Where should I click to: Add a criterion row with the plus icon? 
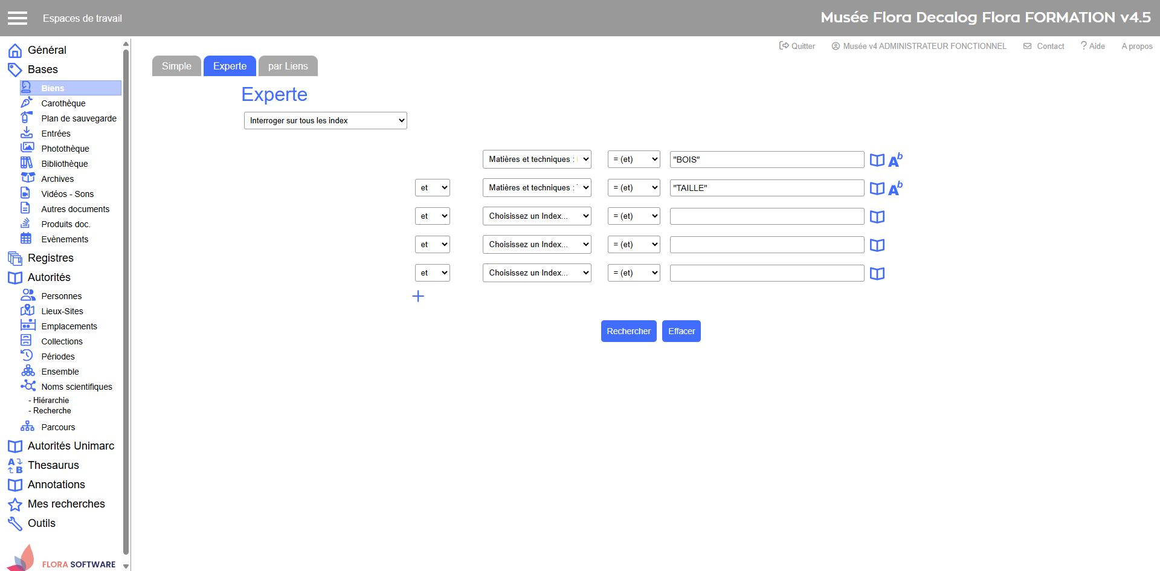pos(418,296)
